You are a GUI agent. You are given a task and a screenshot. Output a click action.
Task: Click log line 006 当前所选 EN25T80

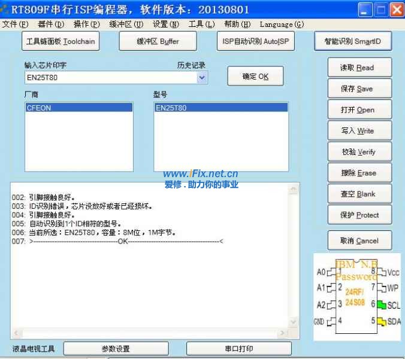[x=94, y=233]
